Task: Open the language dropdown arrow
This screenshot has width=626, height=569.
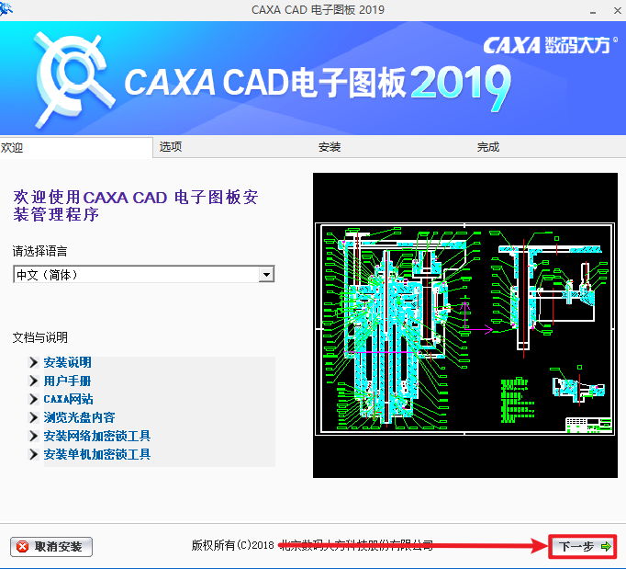Action: coord(266,275)
